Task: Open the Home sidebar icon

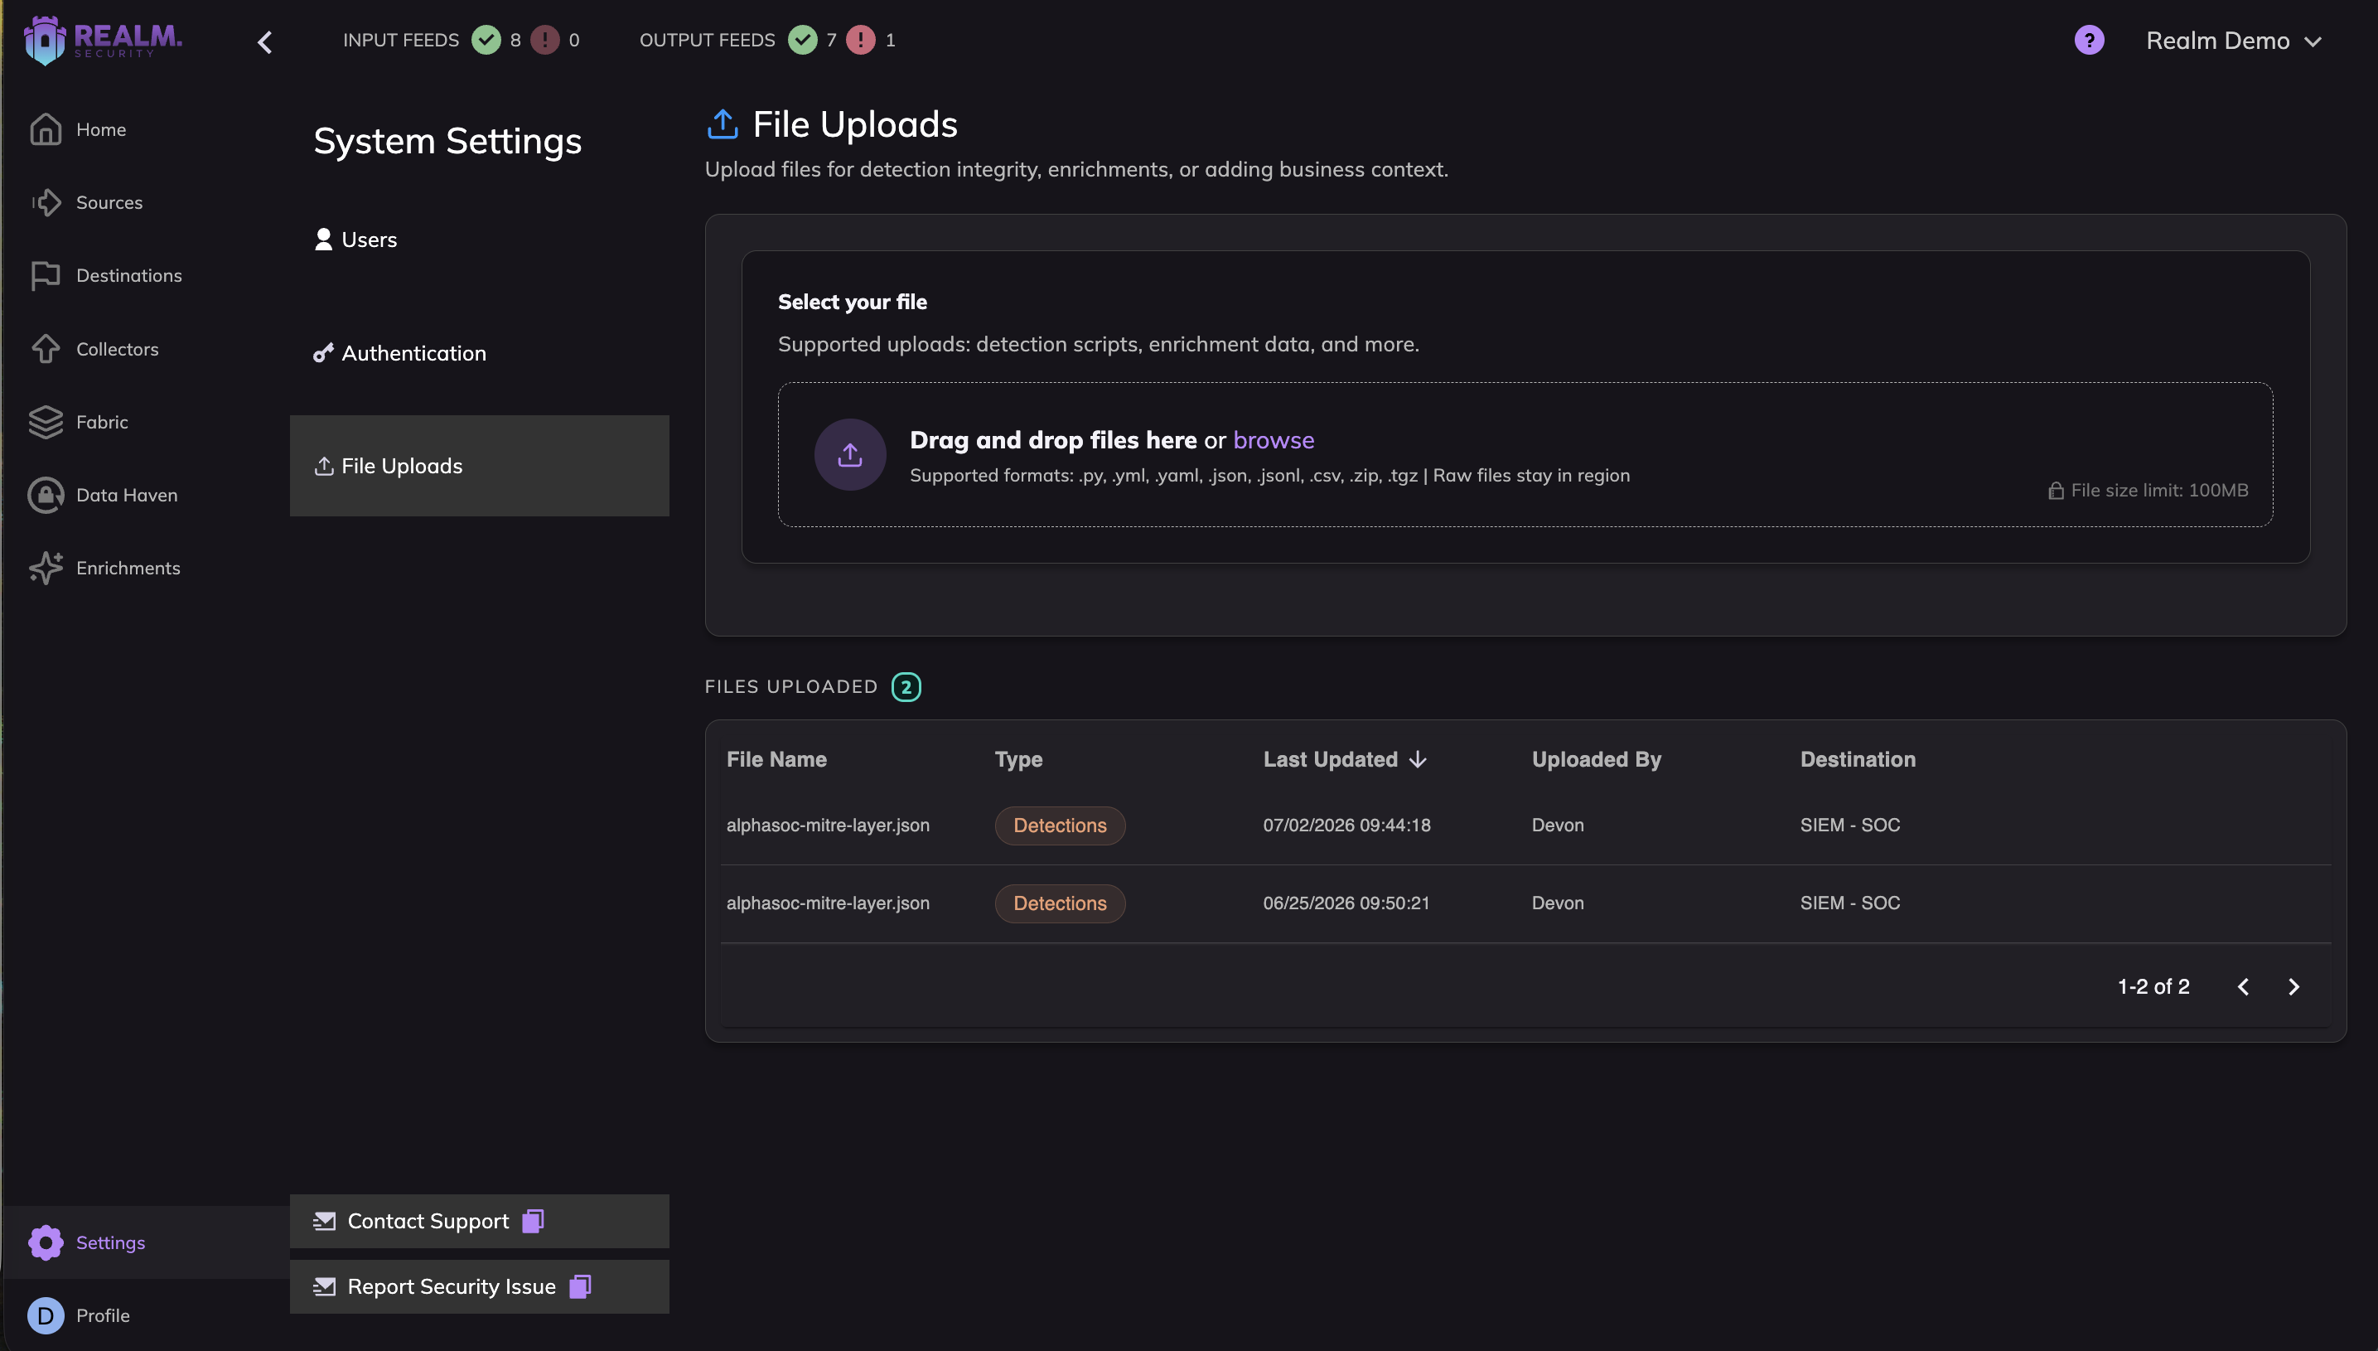Action: [46, 129]
